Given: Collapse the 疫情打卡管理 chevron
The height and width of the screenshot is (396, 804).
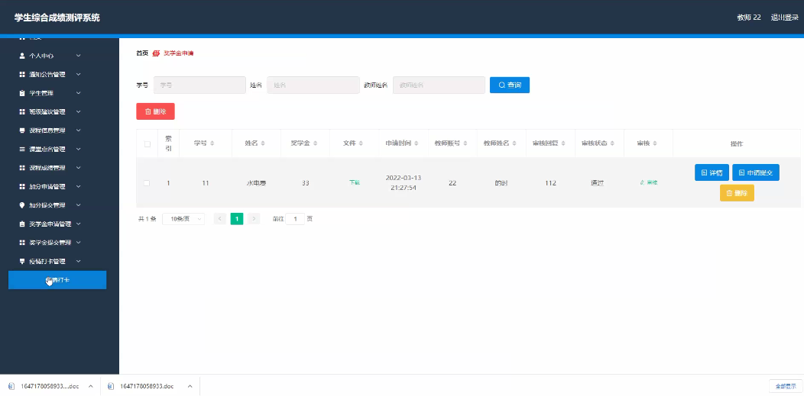Looking at the screenshot, I should tap(79, 261).
